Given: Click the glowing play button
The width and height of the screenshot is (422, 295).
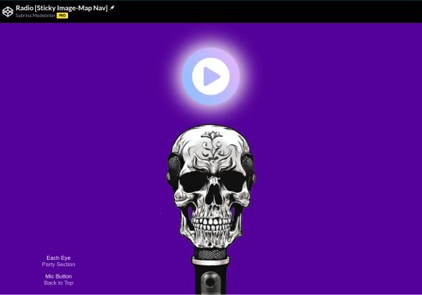Looking at the screenshot, I should coord(211,76).
